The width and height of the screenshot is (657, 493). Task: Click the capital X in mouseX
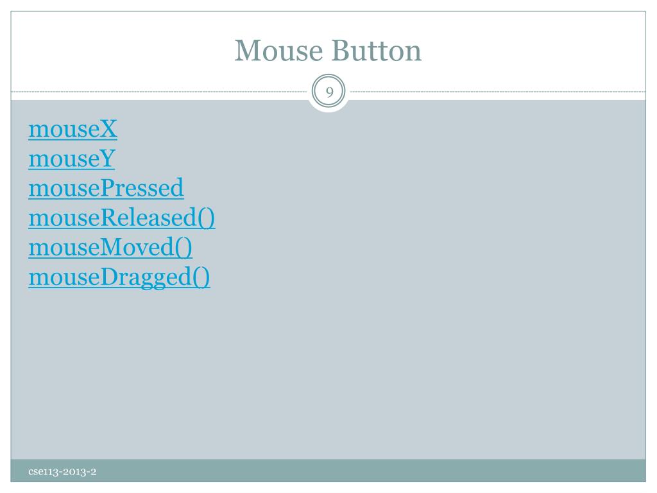pos(108,128)
